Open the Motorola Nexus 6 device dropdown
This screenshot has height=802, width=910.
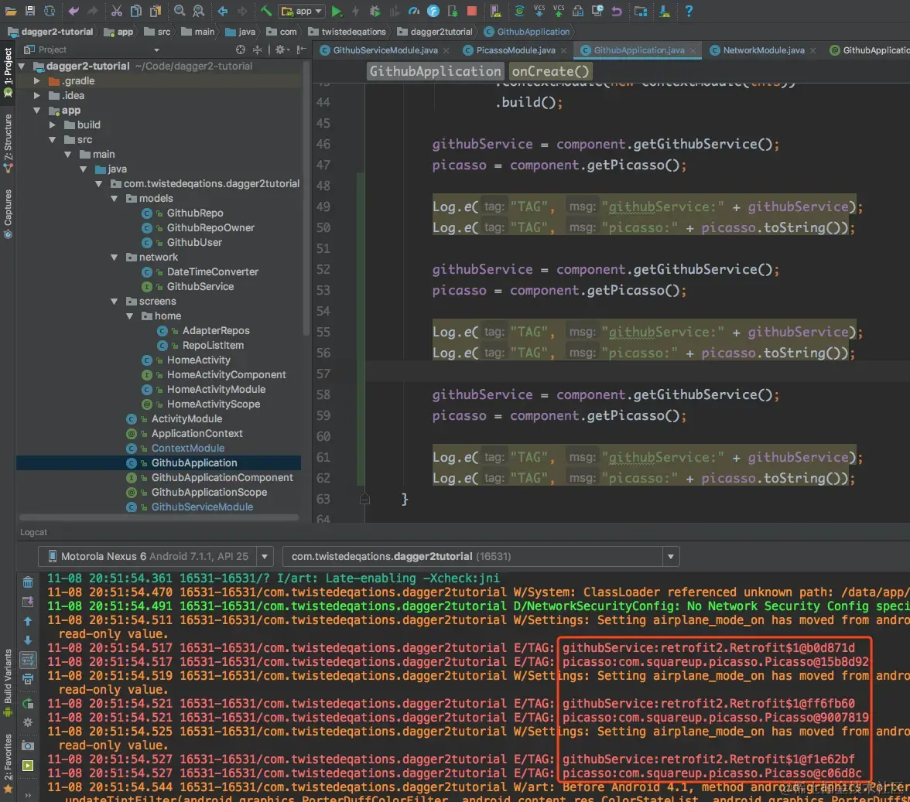156,556
